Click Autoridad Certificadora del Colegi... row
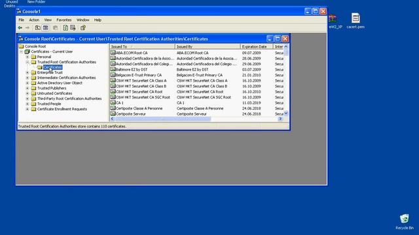 click(x=196, y=64)
